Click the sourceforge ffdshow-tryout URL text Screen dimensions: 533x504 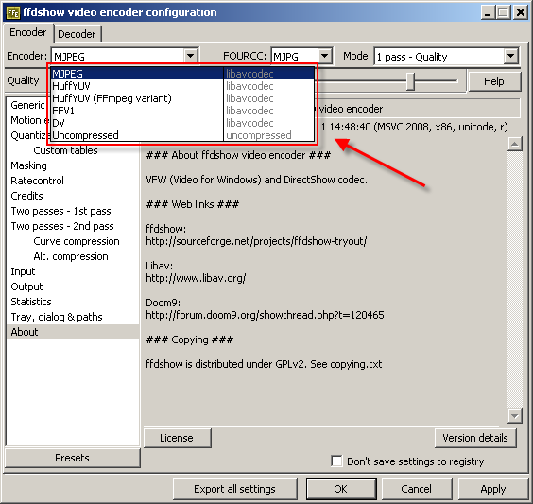[256, 241]
